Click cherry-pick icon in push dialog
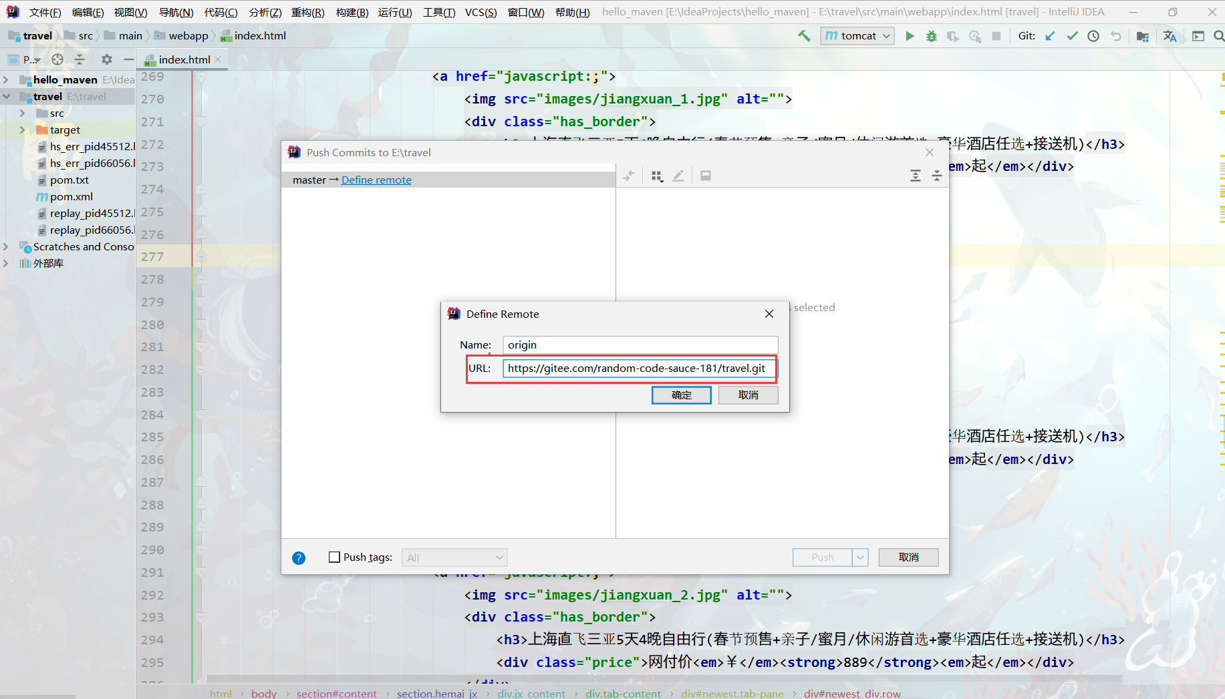The image size is (1225, 699). click(x=629, y=176)
